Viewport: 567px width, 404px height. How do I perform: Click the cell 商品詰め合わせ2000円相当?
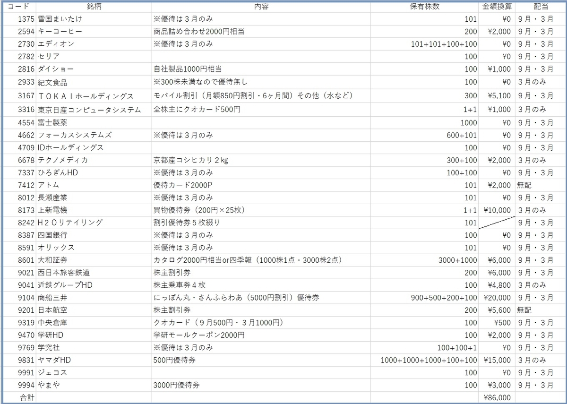point(261,32)
